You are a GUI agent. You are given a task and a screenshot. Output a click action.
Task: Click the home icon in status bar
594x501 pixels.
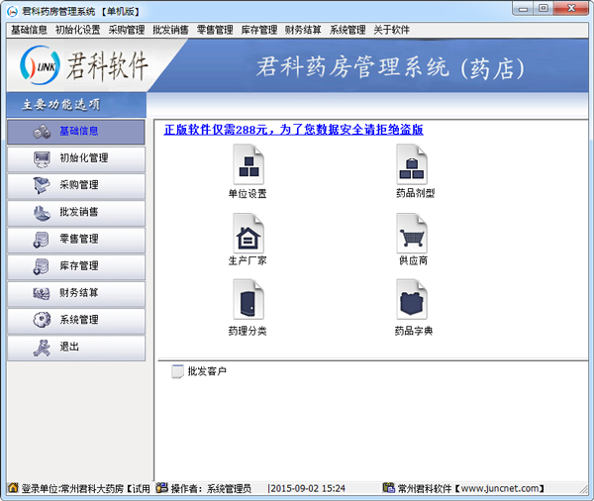pyautogui.click(x=13, y=488)
